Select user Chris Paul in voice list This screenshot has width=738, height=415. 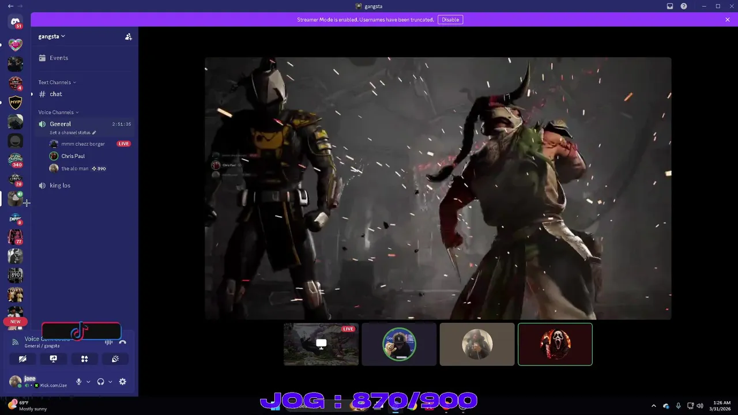click(73, 156)
